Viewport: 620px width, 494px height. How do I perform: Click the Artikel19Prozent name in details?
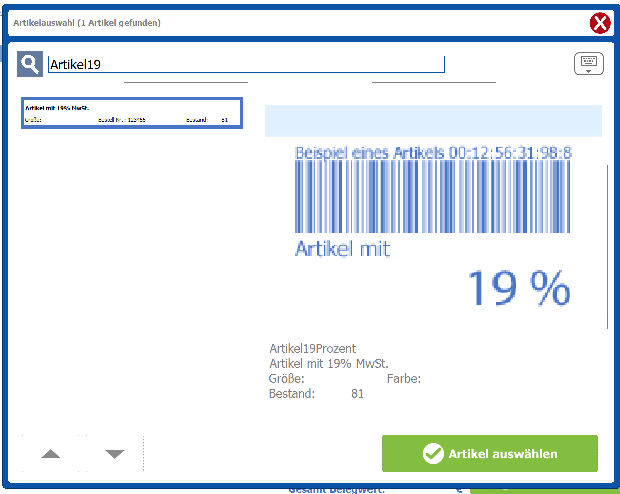coord(312,349)
